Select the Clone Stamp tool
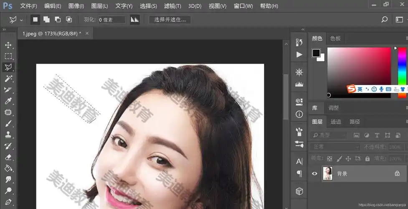This screenshot has height=209, width=408. click(x=8, y=135)
